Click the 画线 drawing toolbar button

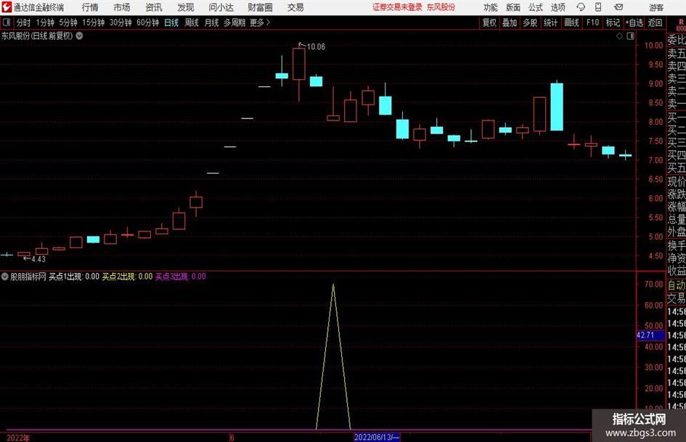tap(571, 22)
